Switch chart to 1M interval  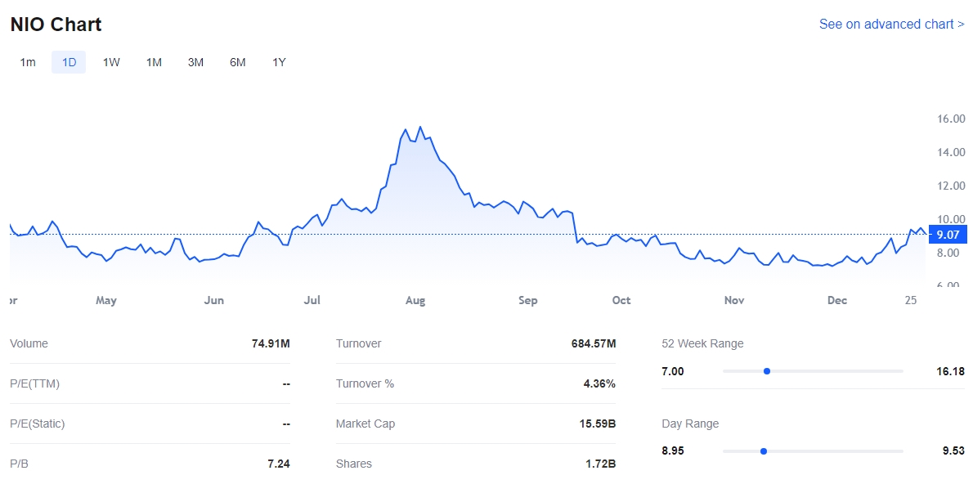[x=154, y=62]
